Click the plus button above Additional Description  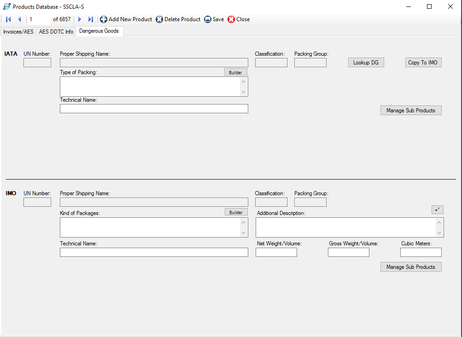437,210
